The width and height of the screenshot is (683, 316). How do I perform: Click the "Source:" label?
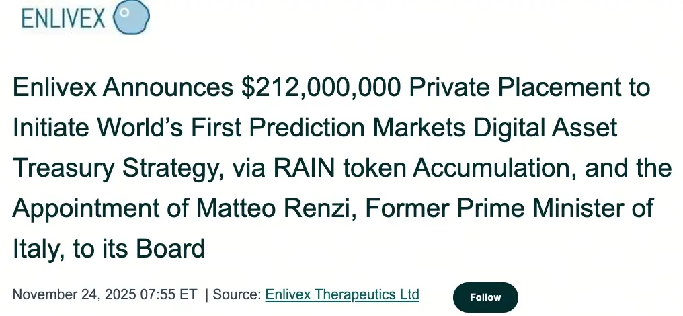(237, 294)
